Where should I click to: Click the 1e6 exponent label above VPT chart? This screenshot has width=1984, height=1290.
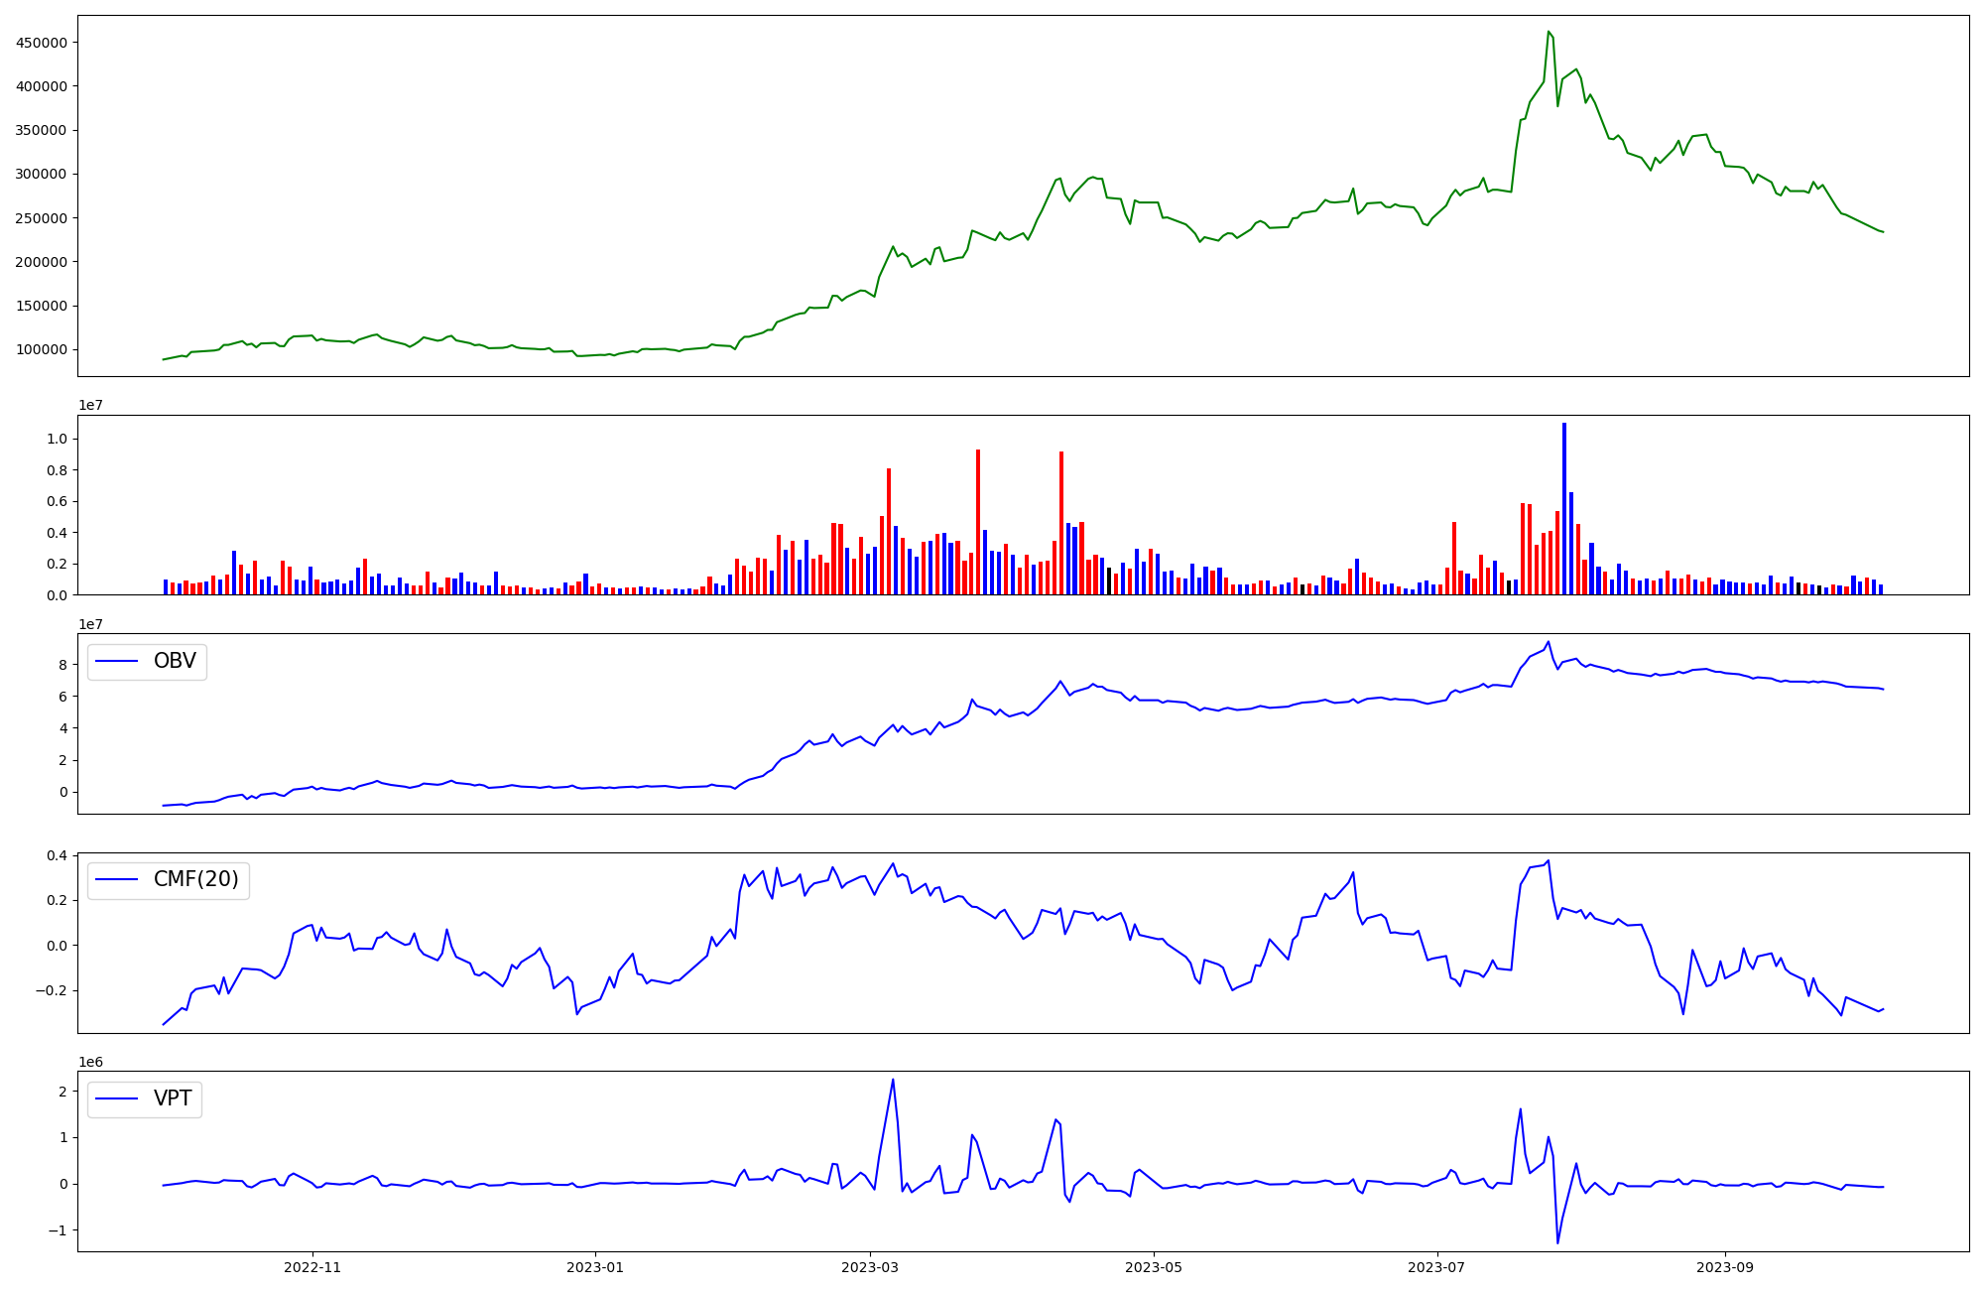click(x=90, y=1063)
